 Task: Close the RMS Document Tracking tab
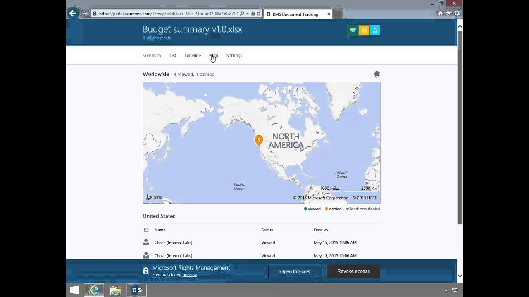[x=329, y=14]
